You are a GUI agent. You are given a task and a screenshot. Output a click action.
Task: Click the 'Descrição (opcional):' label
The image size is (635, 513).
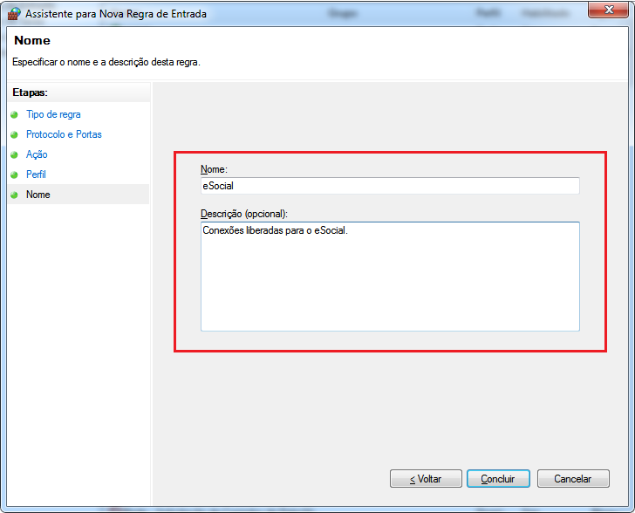(244, 214)
